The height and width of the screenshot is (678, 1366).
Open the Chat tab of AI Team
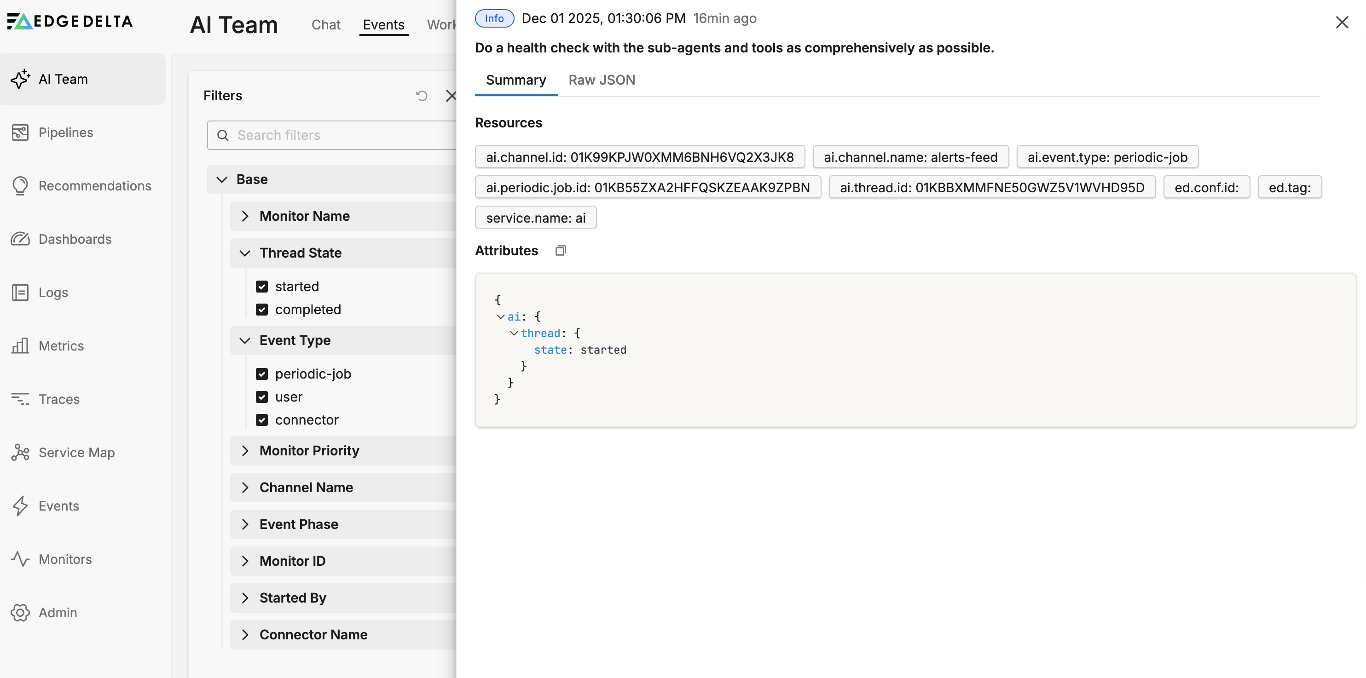click(325, 24)
